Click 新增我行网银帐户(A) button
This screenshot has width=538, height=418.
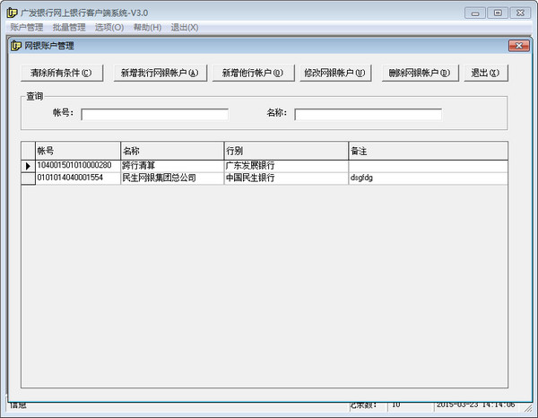[x=161, y=73]
